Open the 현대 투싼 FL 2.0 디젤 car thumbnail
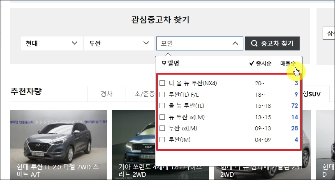Viewport: 335px width, 180px height. [x=59, y=145]
